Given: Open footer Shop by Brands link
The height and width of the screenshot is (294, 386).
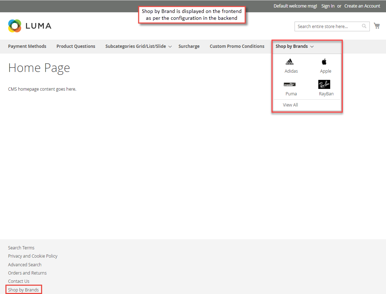Looking at the screenshot, I should click(23, 290).
